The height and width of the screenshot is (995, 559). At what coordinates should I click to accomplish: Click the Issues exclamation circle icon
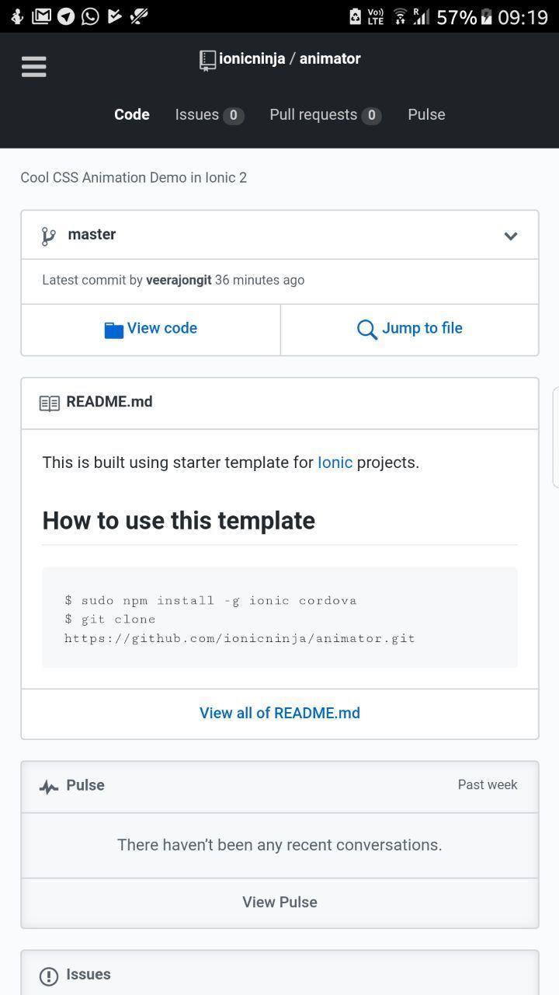pyautogui.click(x=49, y=974)
